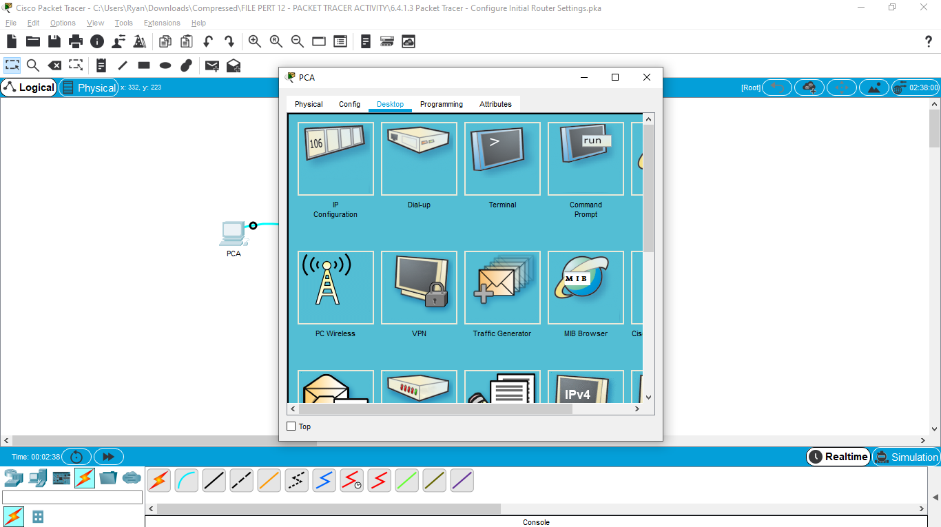
Task: Click the Save floppy disk icon
Action: 54,41
